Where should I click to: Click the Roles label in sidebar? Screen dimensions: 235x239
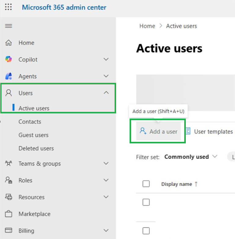pos(25,180)
